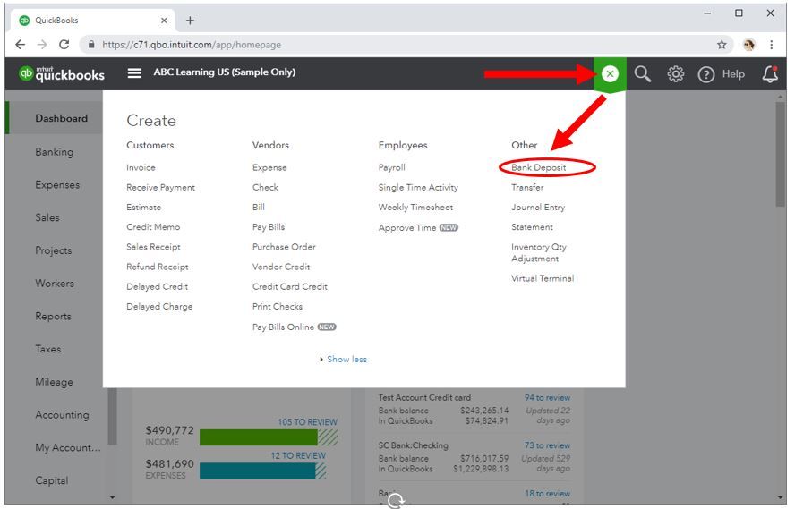Select Weekly Timesheet
Screen dimensions: 795x509
pyautogui.click(x=415, y=208)
